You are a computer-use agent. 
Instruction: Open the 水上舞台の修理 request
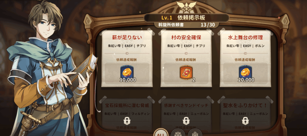[245, 58]
